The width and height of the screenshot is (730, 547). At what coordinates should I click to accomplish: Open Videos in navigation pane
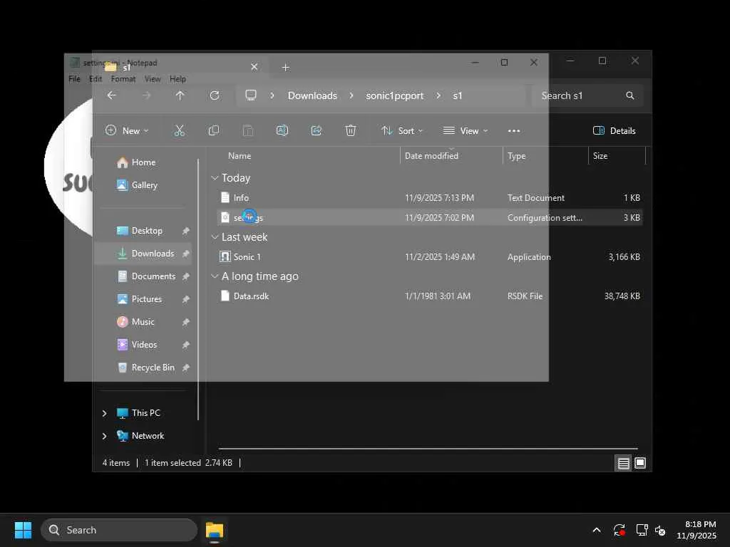pyautogui.click(x=144, y=345)
